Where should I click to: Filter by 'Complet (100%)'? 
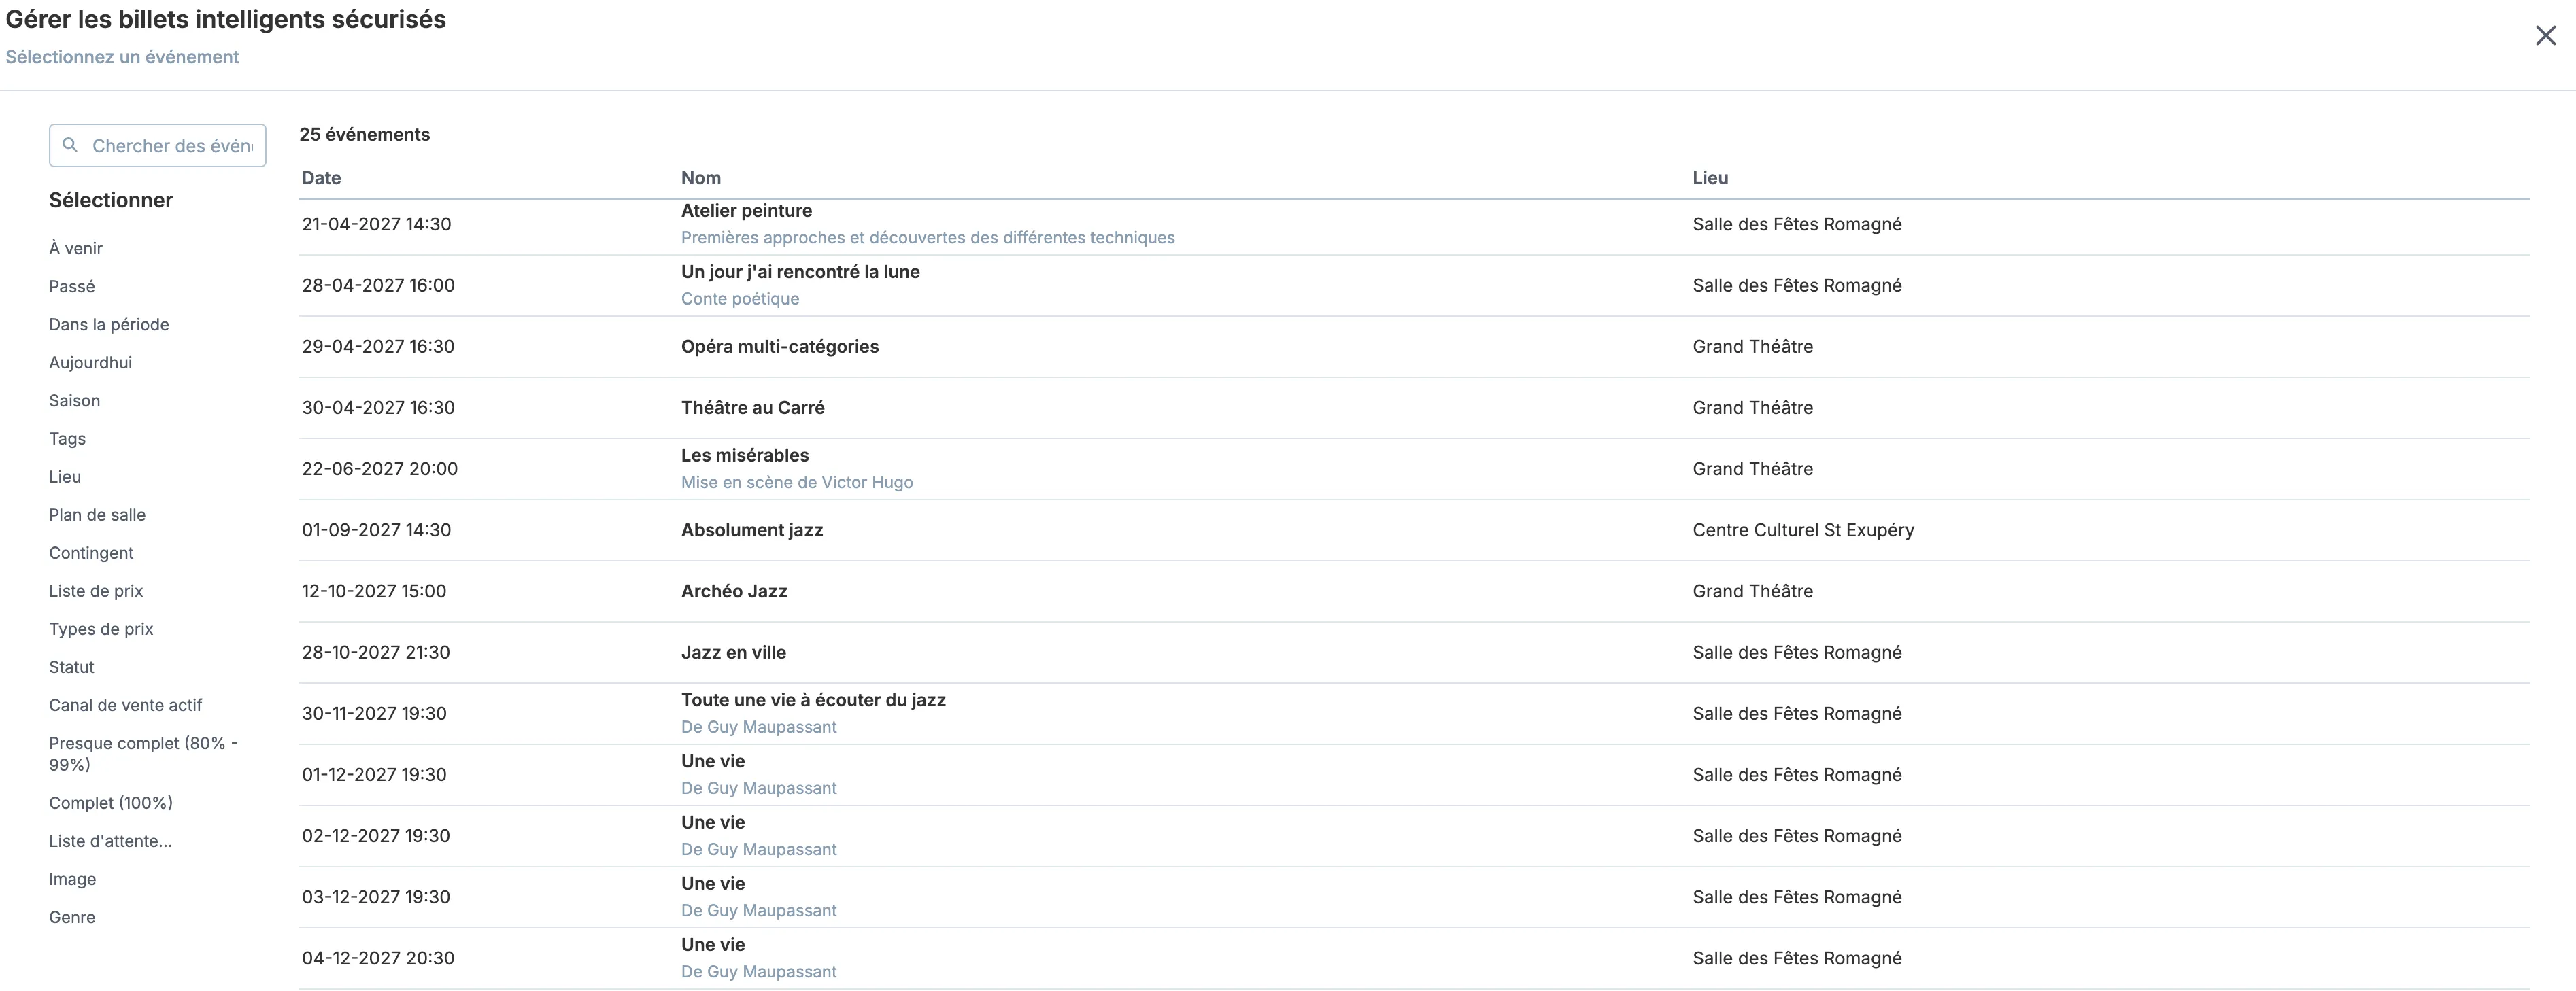[111, 802]
